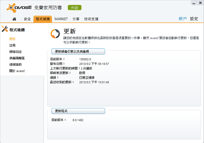Open 註冊 in the sidebar

pos(13,45)
